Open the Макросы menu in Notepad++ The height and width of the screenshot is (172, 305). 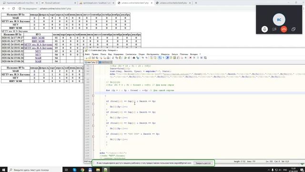[165, 54]
